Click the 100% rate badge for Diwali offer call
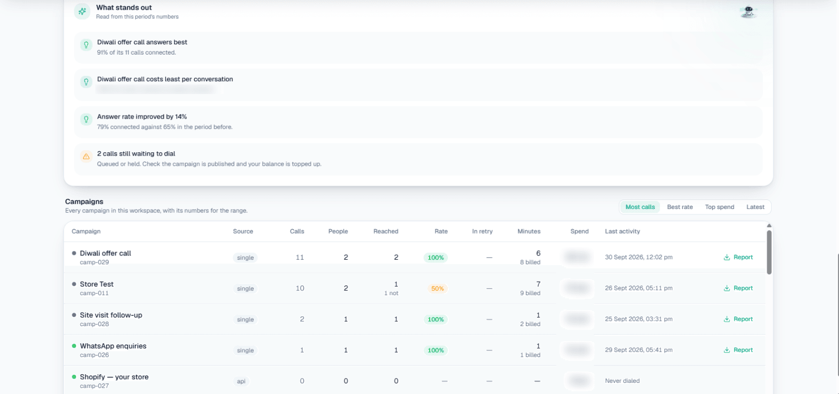Screen dimensions: 839x394 click(x=436, y=258)
